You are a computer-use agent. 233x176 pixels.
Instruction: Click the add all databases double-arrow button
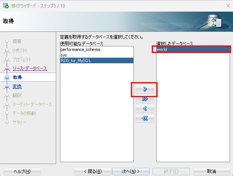coord(145,99)
